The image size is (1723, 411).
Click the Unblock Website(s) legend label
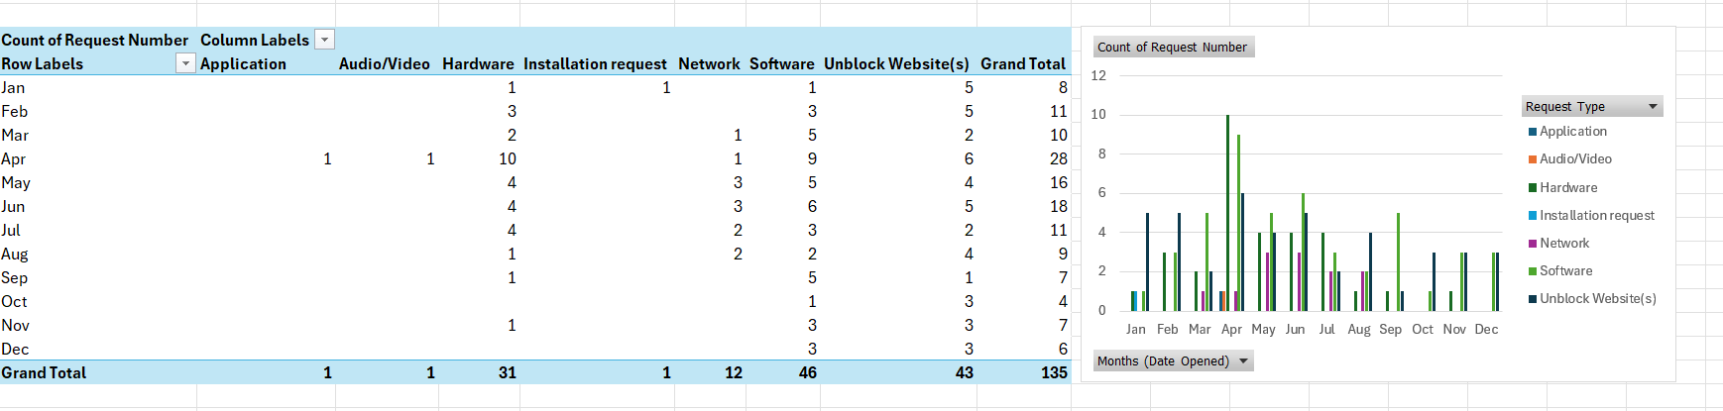tap(1598, 299)
